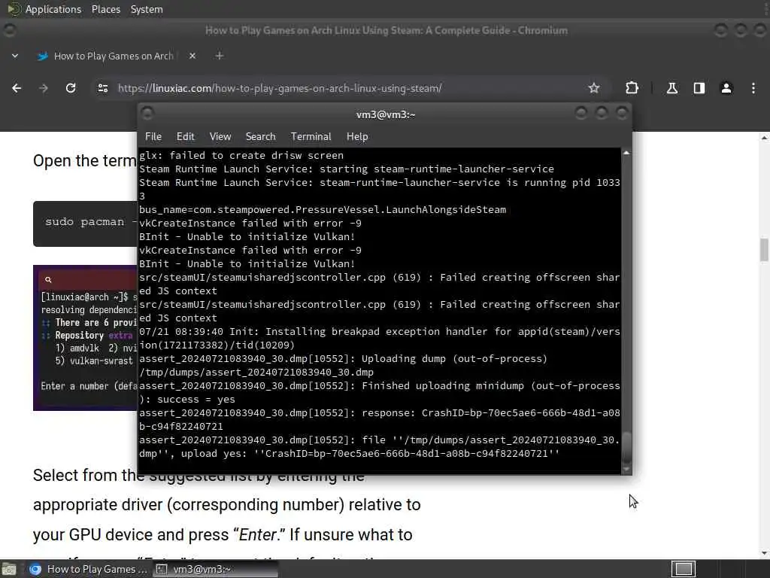Click the page scrollbar up arrow
The image size is (770, 578).
click(x=764, y=138)
